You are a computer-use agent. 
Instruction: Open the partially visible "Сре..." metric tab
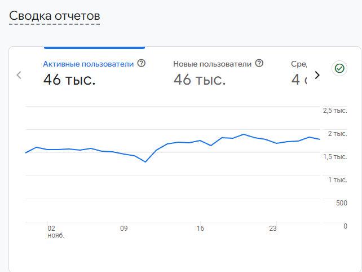point(299,64)
